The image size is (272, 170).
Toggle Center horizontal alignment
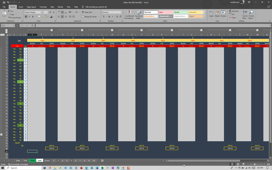(62, 17)
